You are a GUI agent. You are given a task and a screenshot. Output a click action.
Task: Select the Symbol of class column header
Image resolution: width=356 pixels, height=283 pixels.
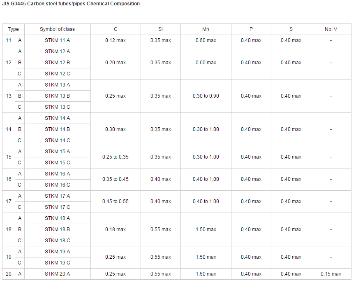[57, 29]
